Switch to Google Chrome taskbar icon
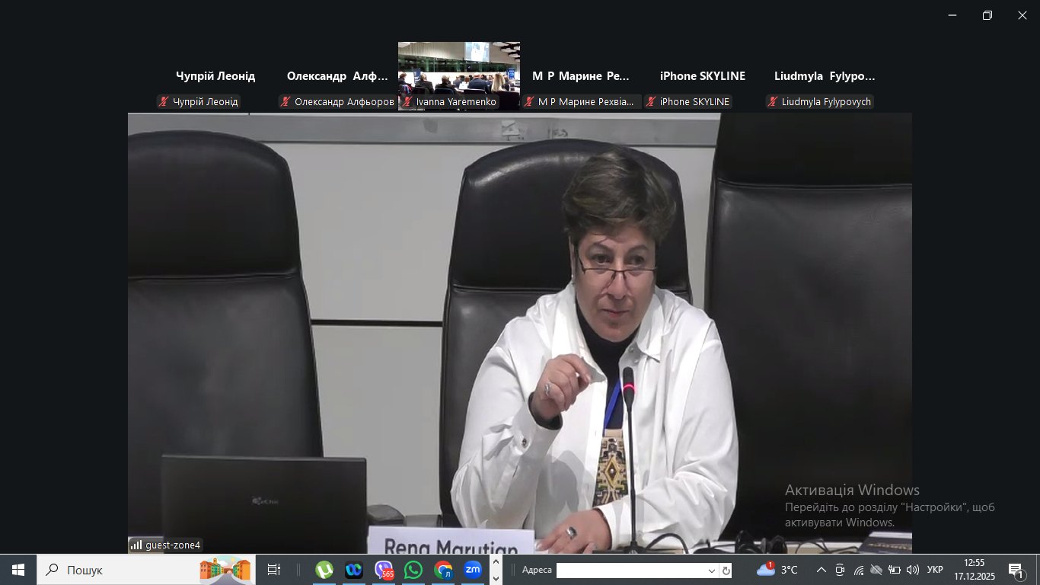This screenshot has width=1040, height=585. click(443, 570)
